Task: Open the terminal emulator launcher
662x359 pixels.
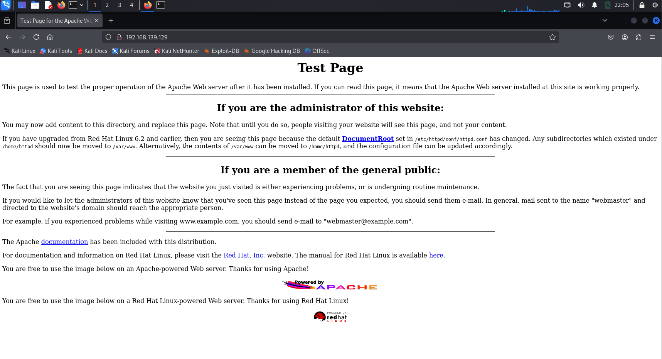Action: (x=73, y=5)
